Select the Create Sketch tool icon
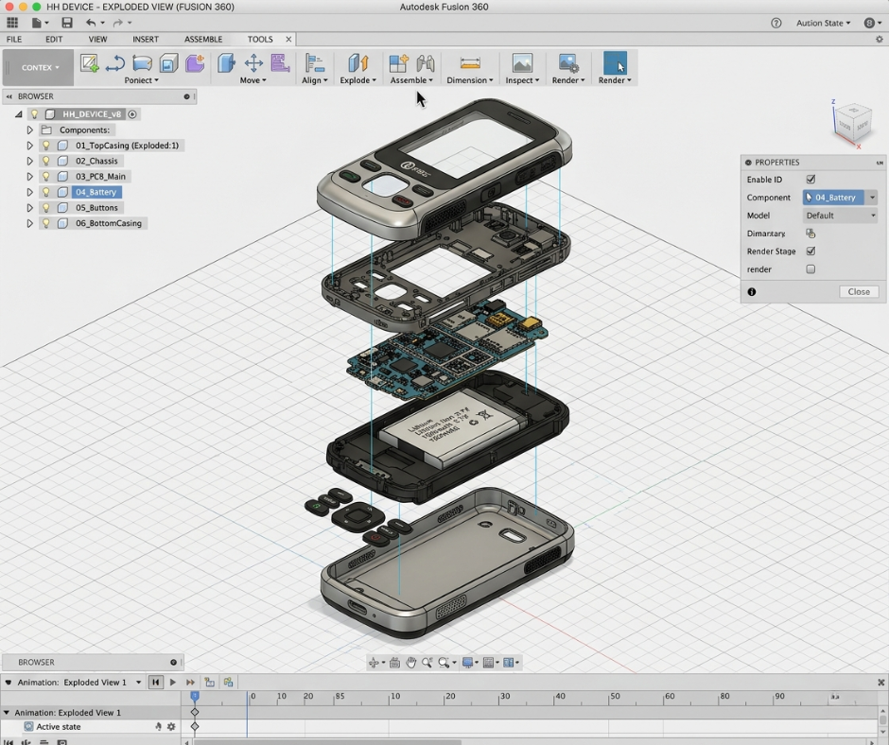889x745 pixels. [x=89, y=63]
